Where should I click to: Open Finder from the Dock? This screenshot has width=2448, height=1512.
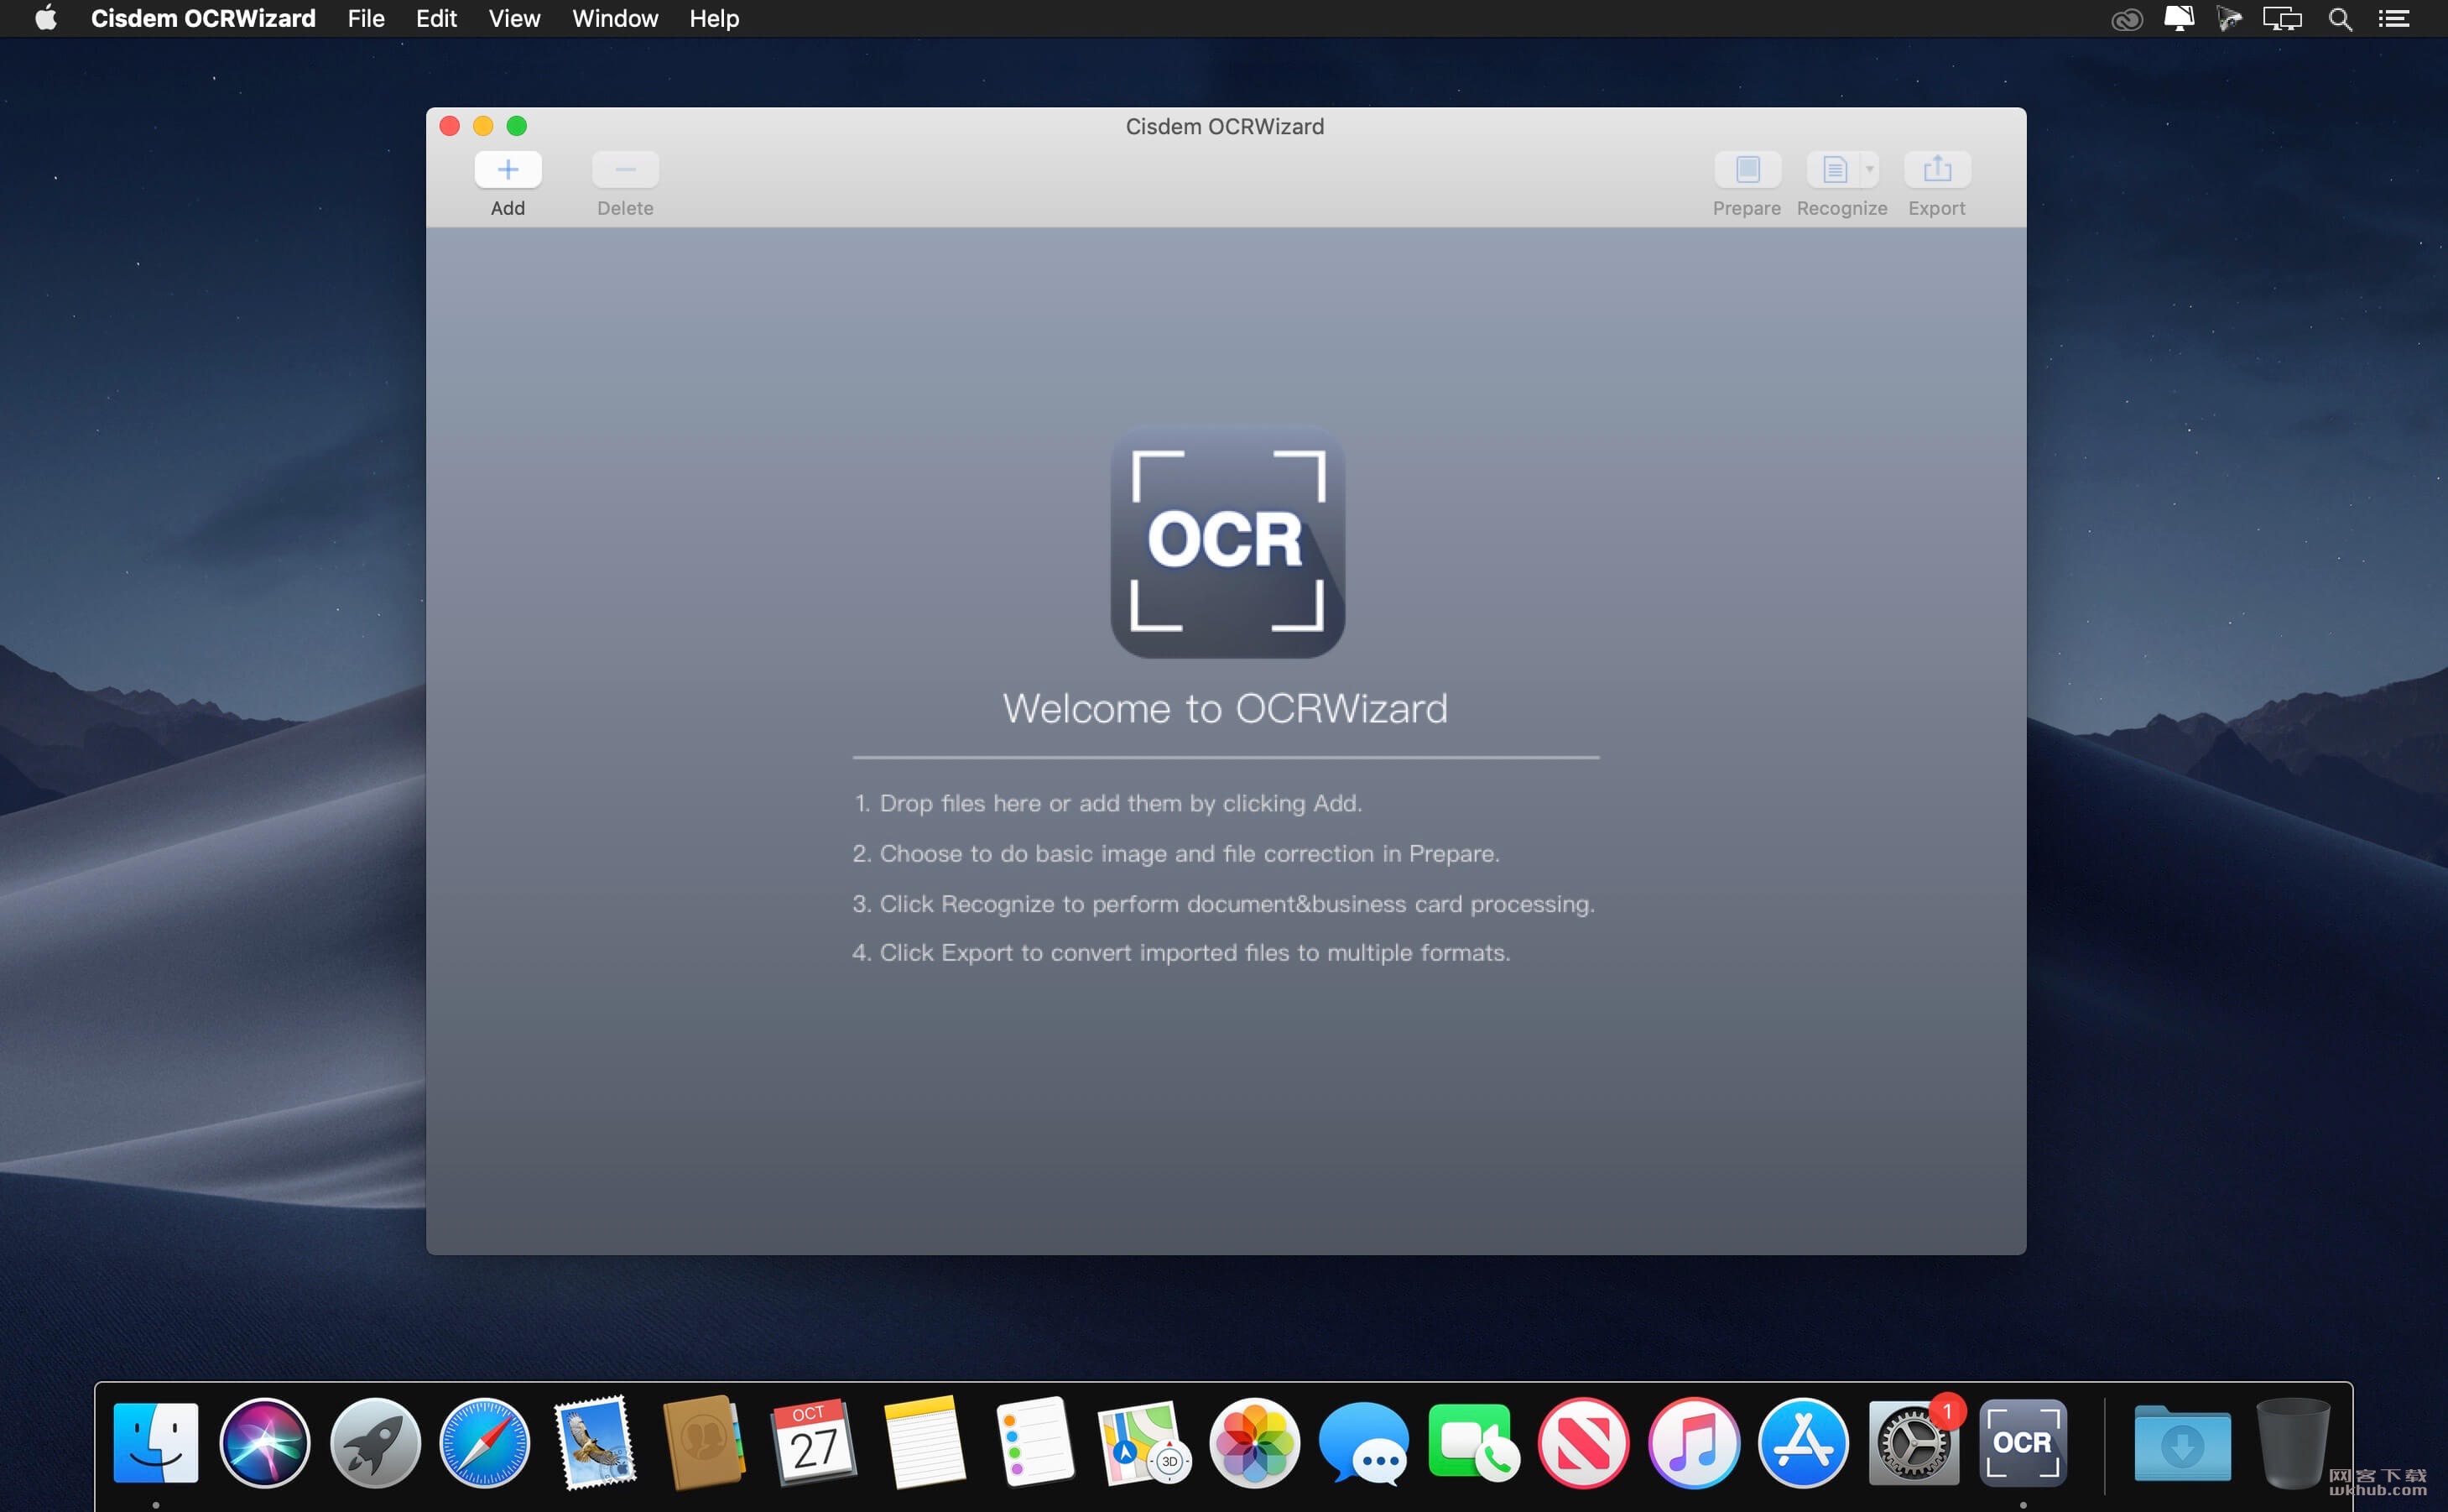[156, 1443]
